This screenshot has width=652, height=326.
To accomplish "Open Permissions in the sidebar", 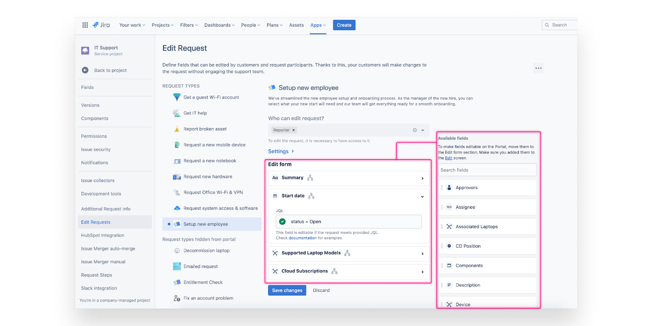I will pyautogui.click(x=94, y=136).
